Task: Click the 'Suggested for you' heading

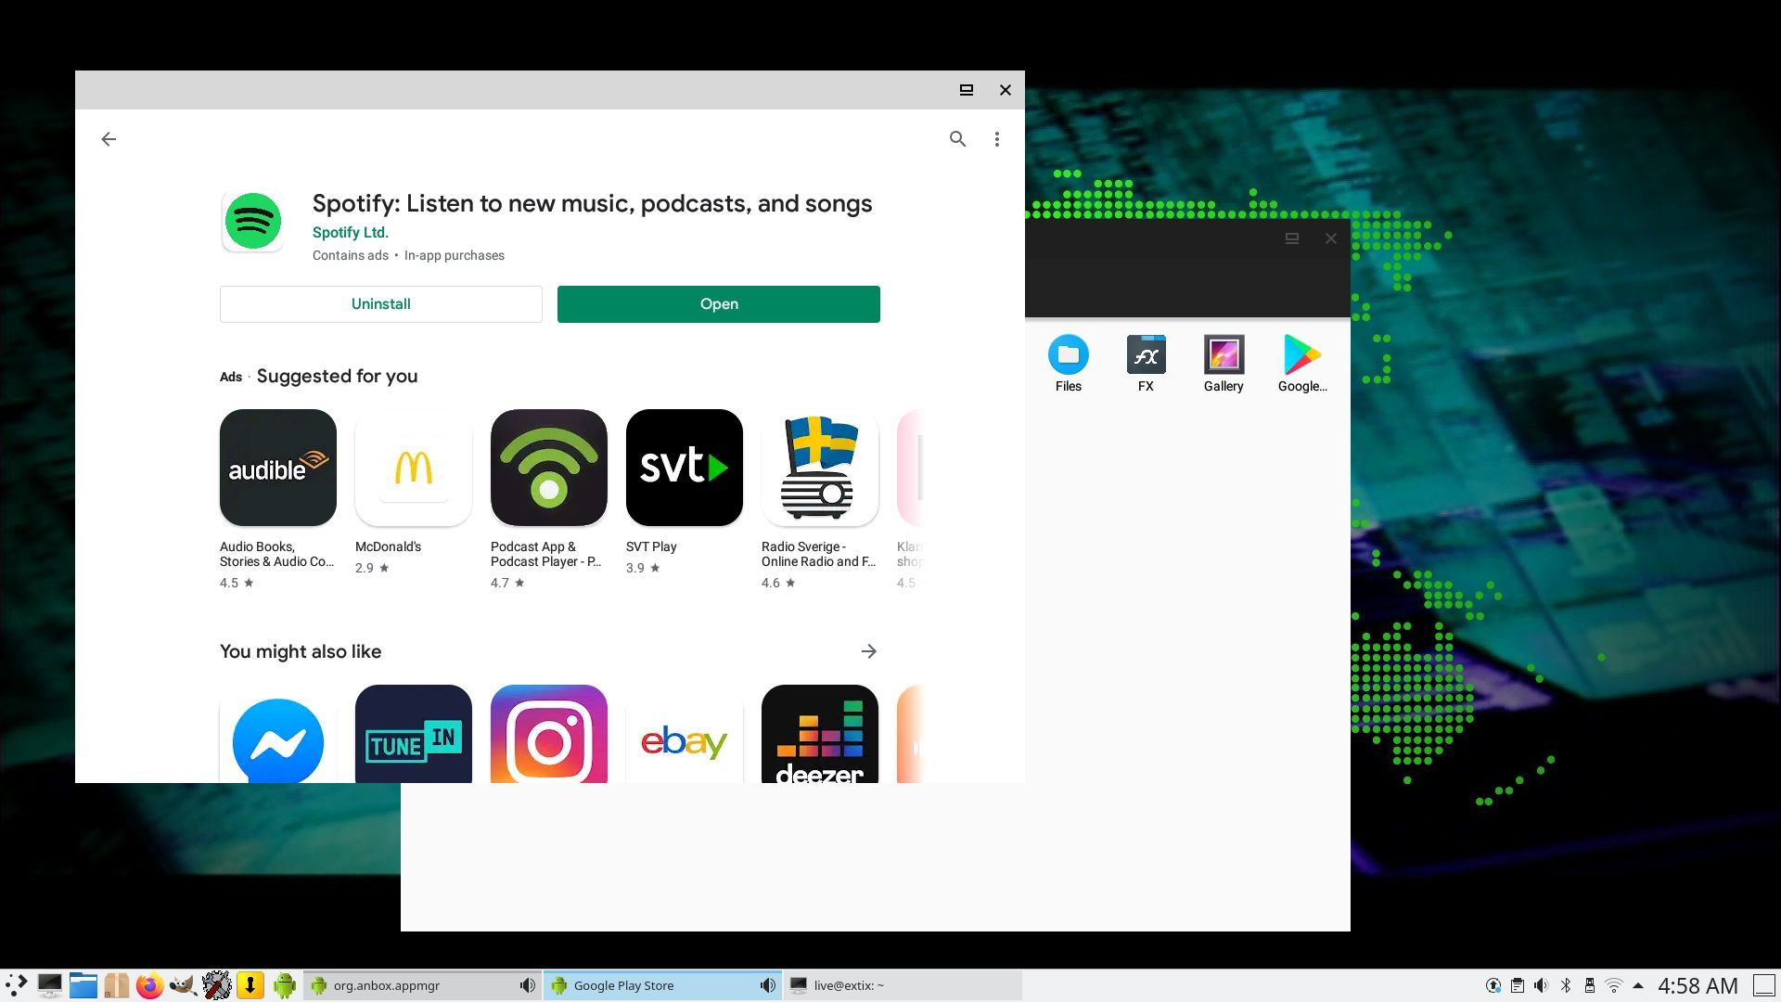Action: [x=337, y=376]
